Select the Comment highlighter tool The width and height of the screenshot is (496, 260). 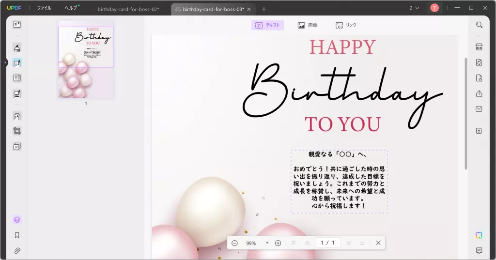[x=17, y=48]
